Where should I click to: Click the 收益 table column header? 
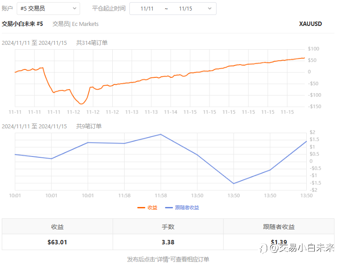point(57,227)
